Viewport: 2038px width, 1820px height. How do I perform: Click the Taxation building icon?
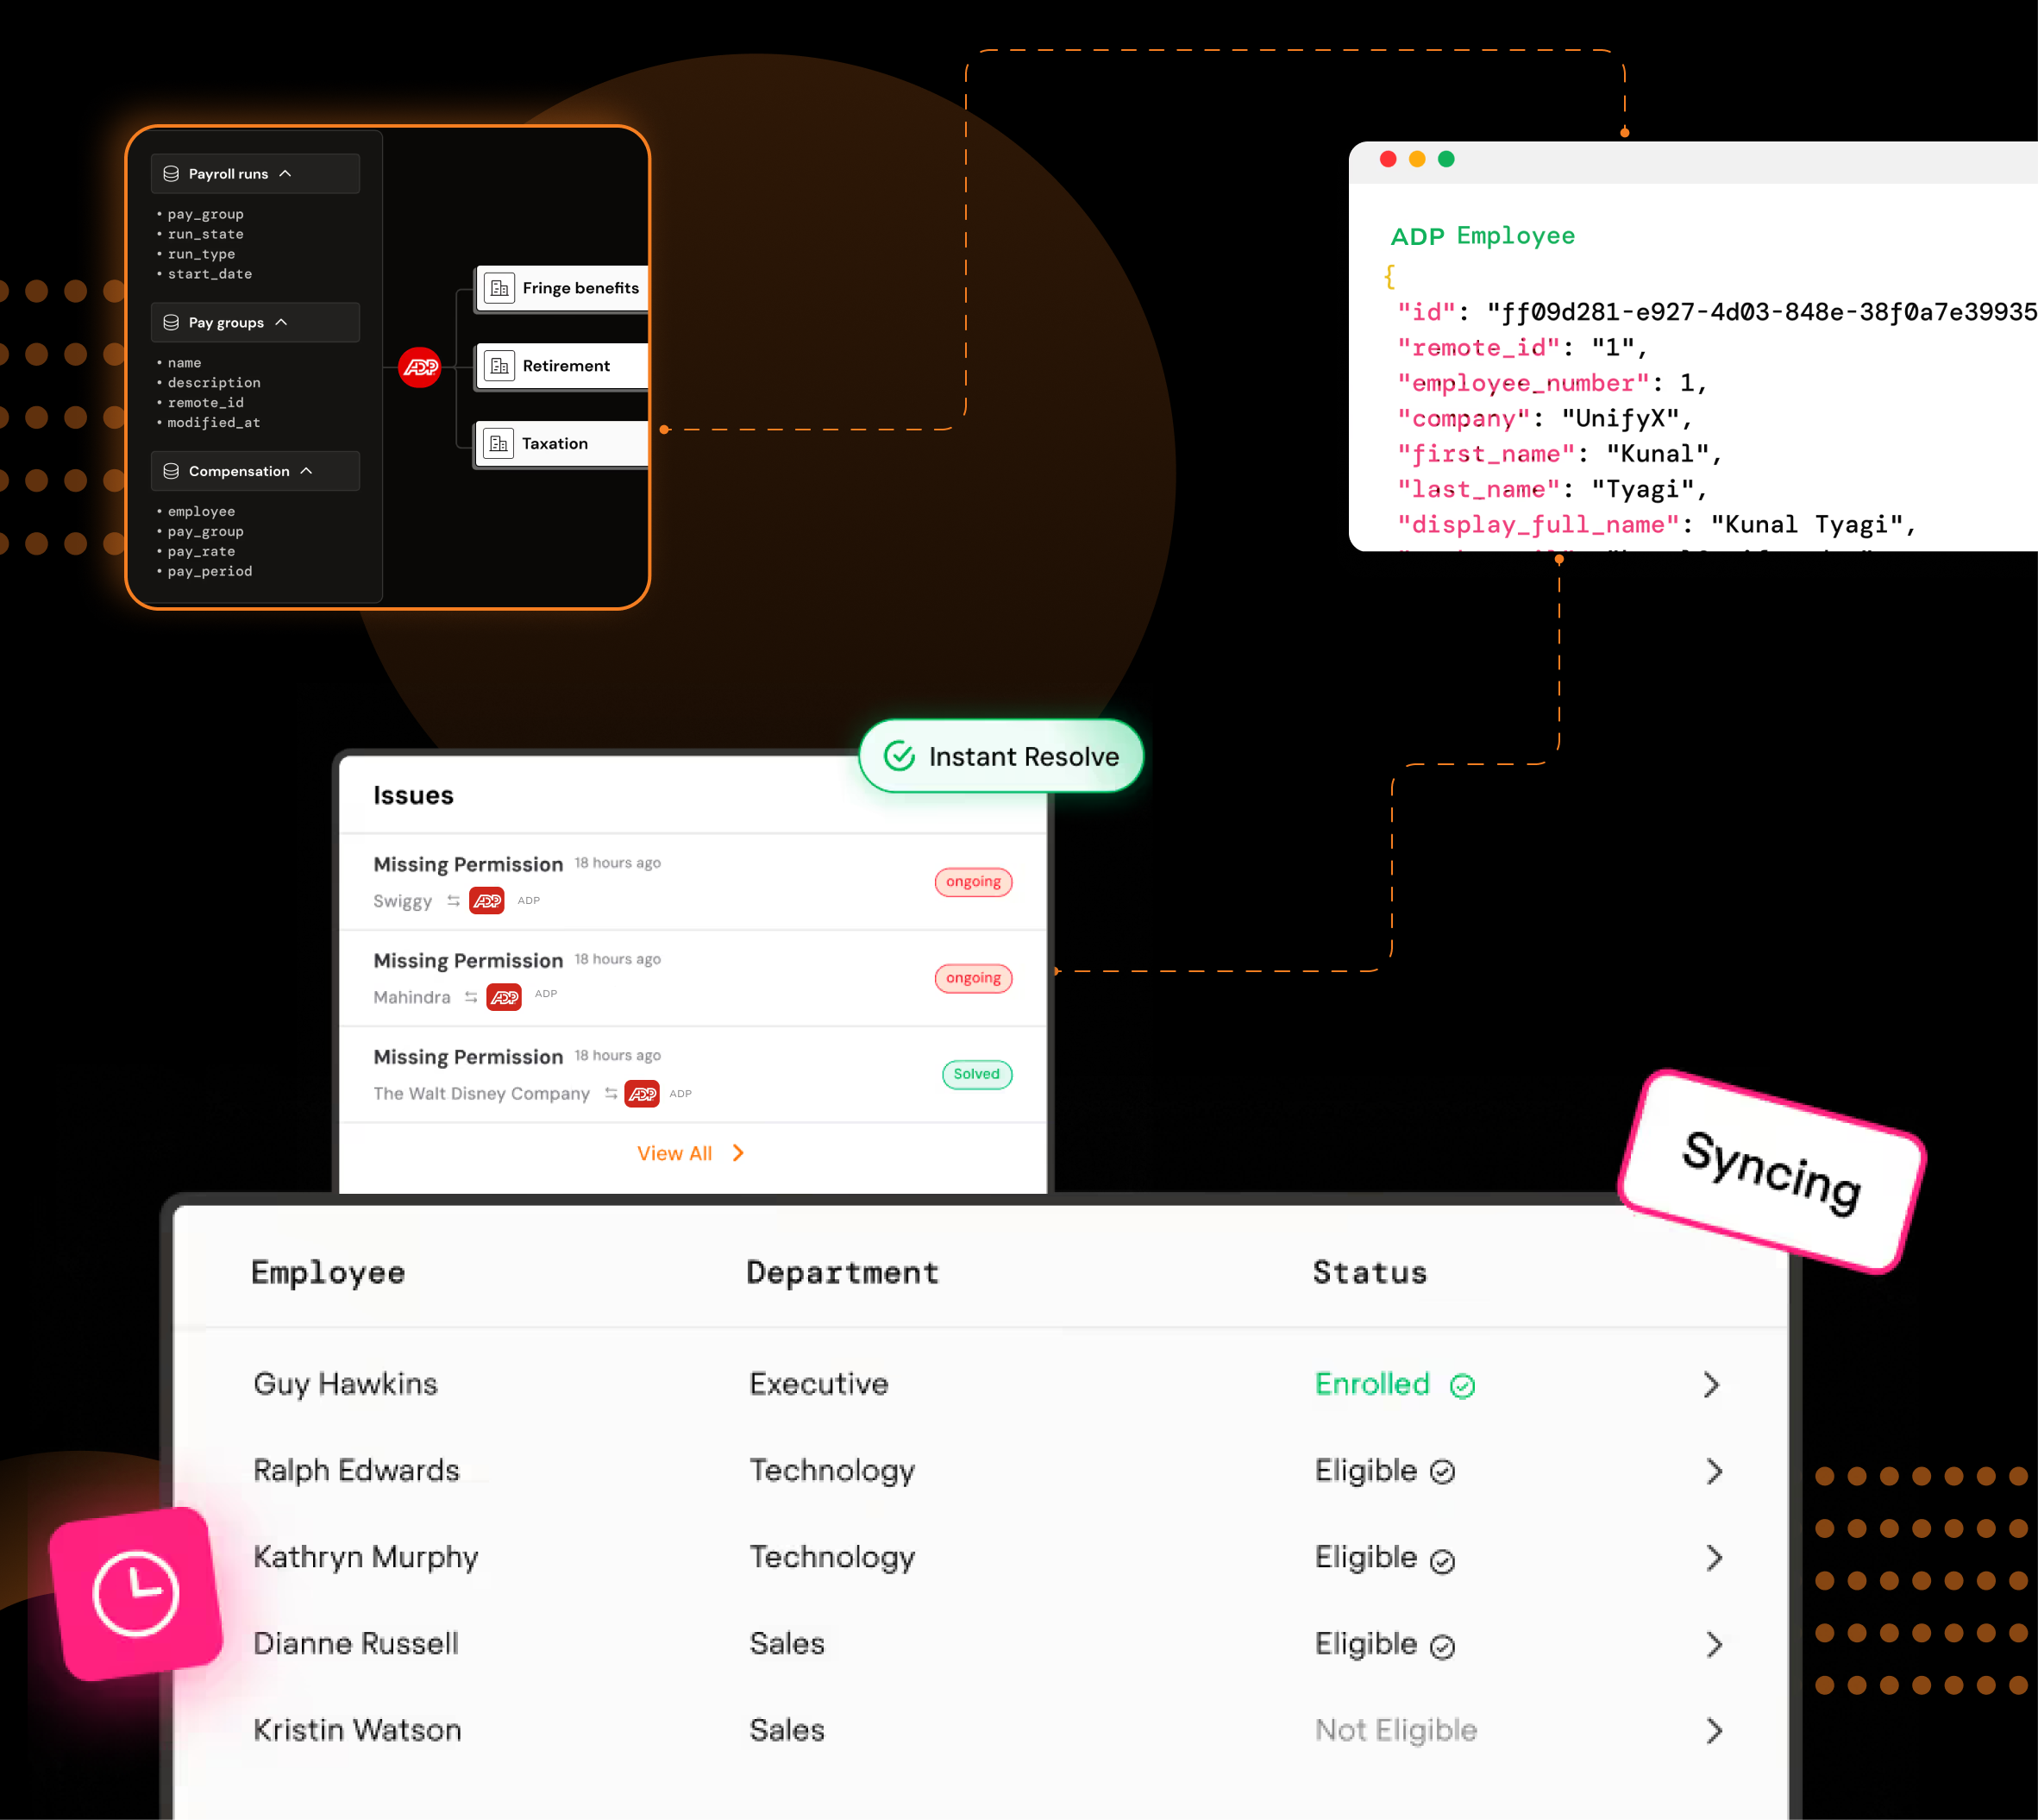(498, 443)
